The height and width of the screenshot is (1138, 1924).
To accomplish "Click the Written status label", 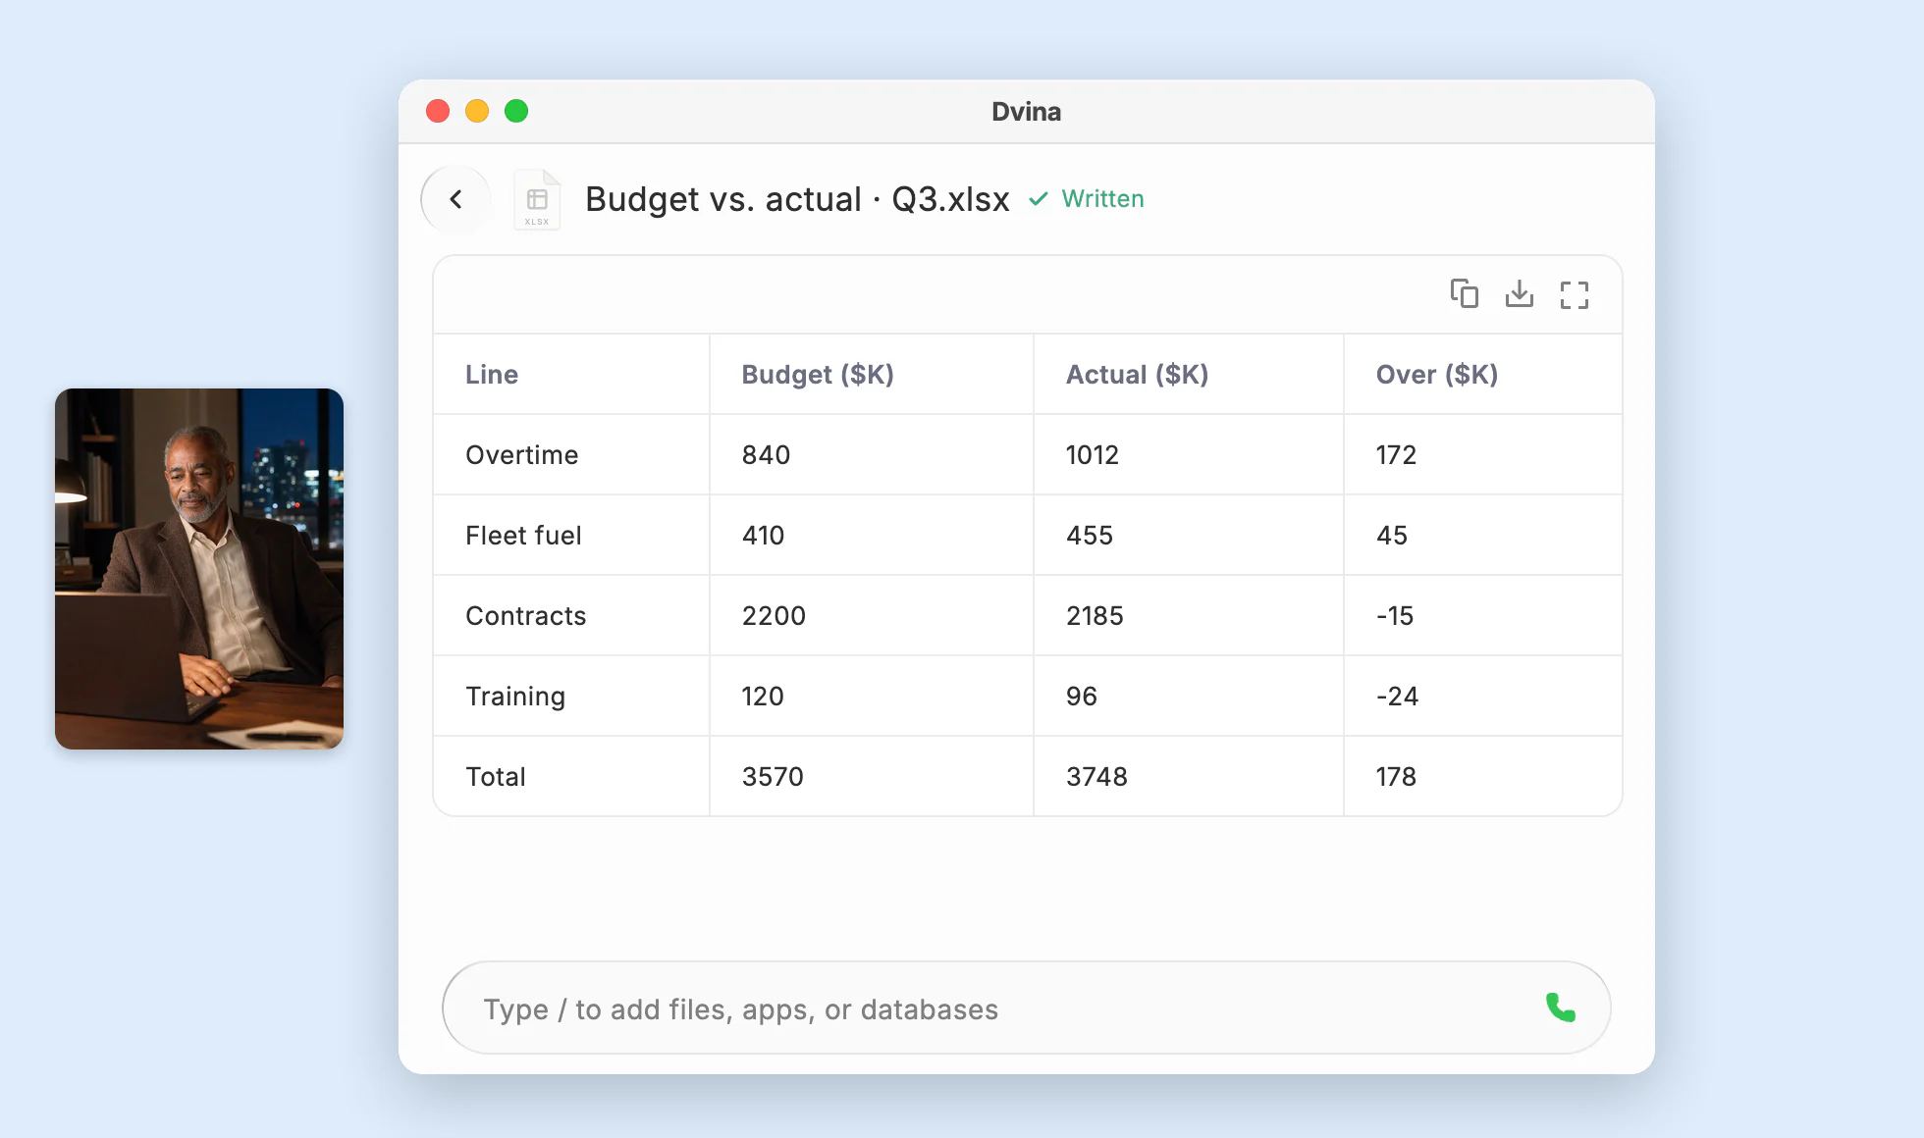I will (1102, 199).
